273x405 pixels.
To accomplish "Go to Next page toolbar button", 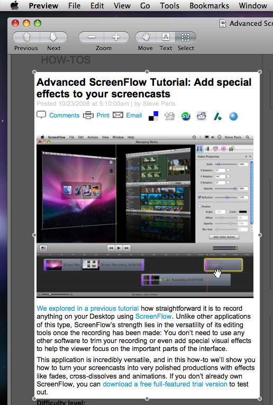I will (x=53, y=37).
